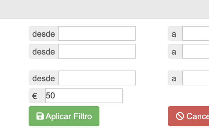This screenshot has height=131, width=209.
Task: Click the bottom 'desde' label addon
Action: coord(44,78)
